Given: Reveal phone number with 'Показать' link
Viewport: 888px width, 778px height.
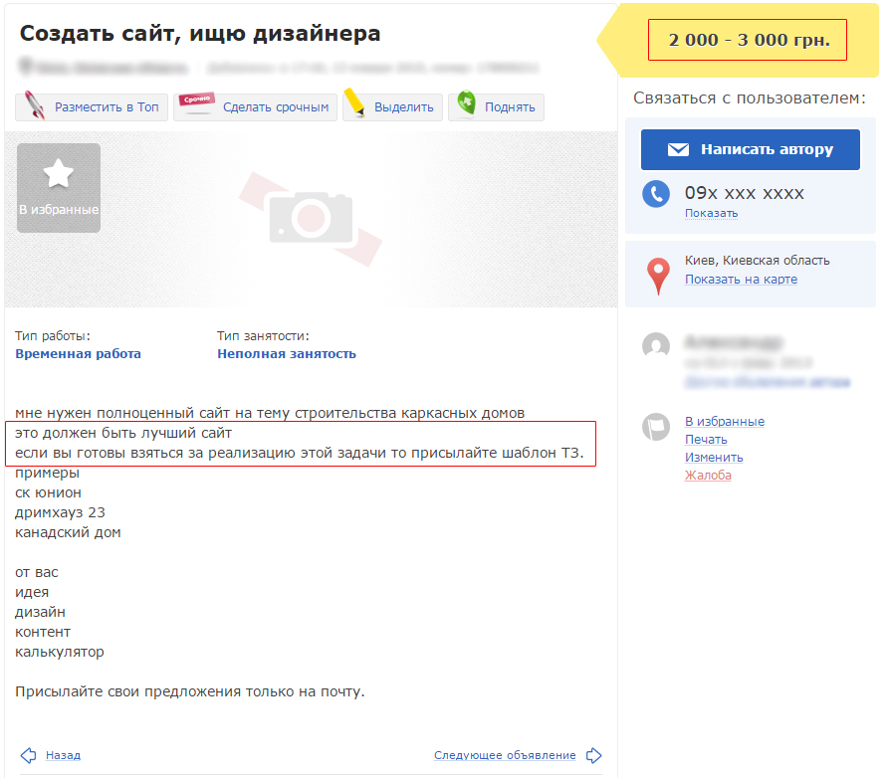Looking at the screenshot, I should click(711, 214).
